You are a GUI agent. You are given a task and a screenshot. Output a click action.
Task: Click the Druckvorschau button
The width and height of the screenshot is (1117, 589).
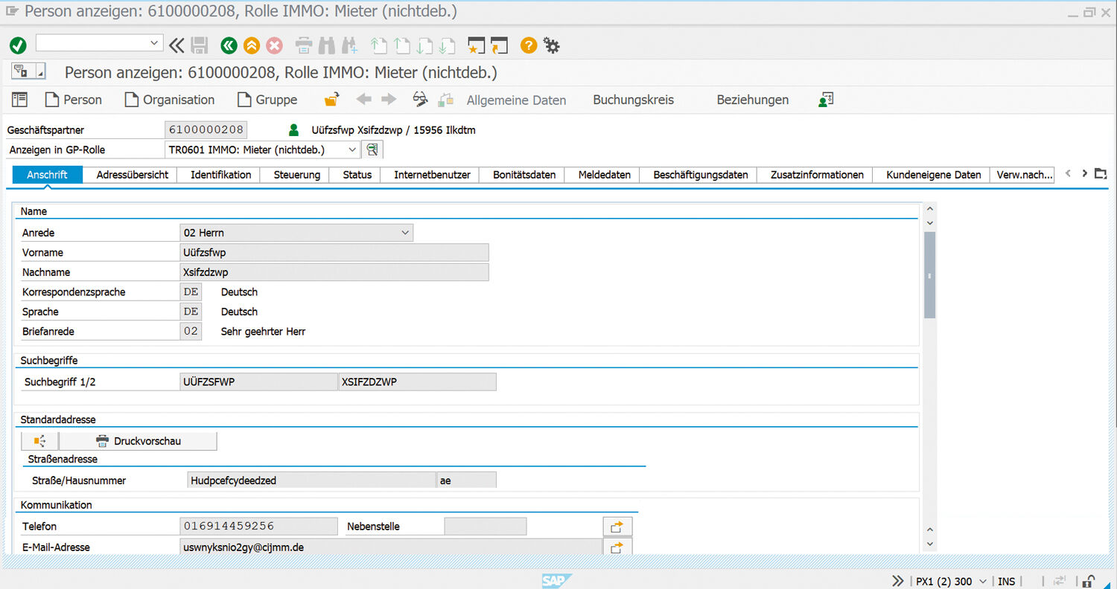[138, 441]
